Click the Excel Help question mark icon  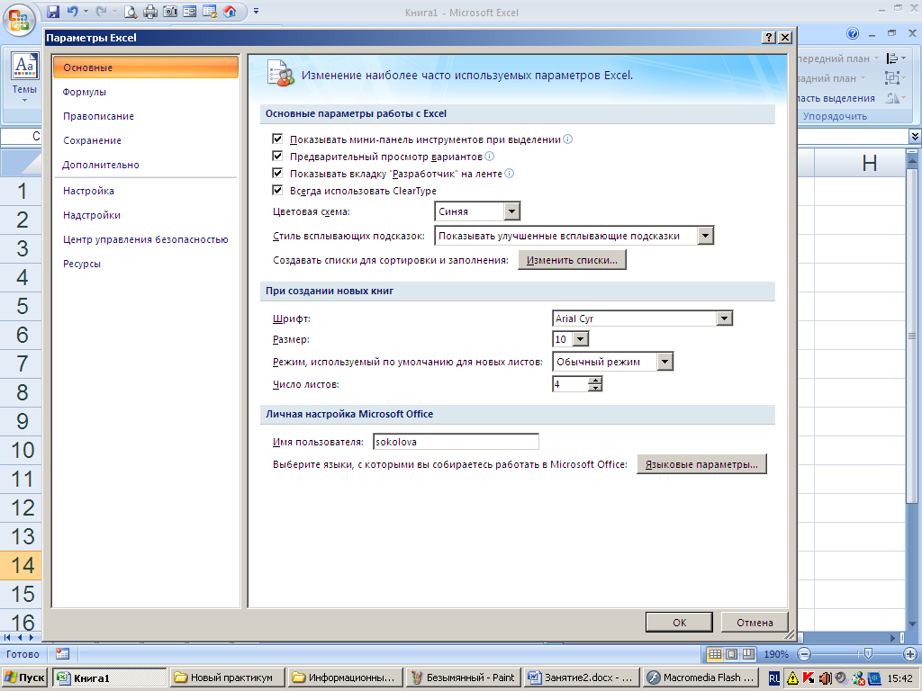pyautogui.click(x=853, y=33)
